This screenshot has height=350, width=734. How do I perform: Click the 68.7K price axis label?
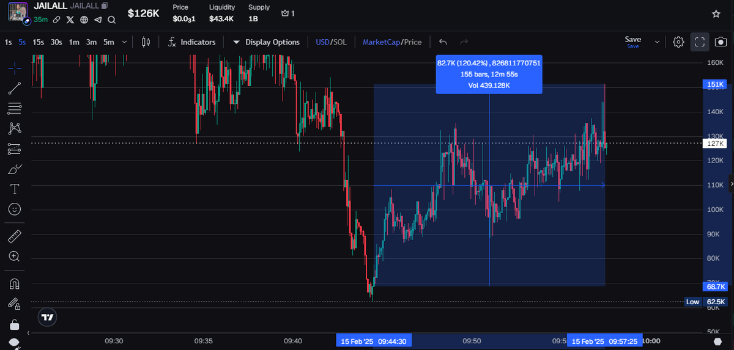click(x=715, y=286)
